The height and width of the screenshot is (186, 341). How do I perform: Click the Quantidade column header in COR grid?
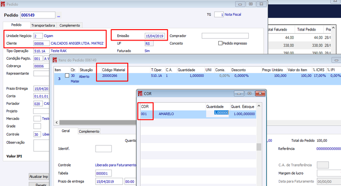[x=215, y=106]
